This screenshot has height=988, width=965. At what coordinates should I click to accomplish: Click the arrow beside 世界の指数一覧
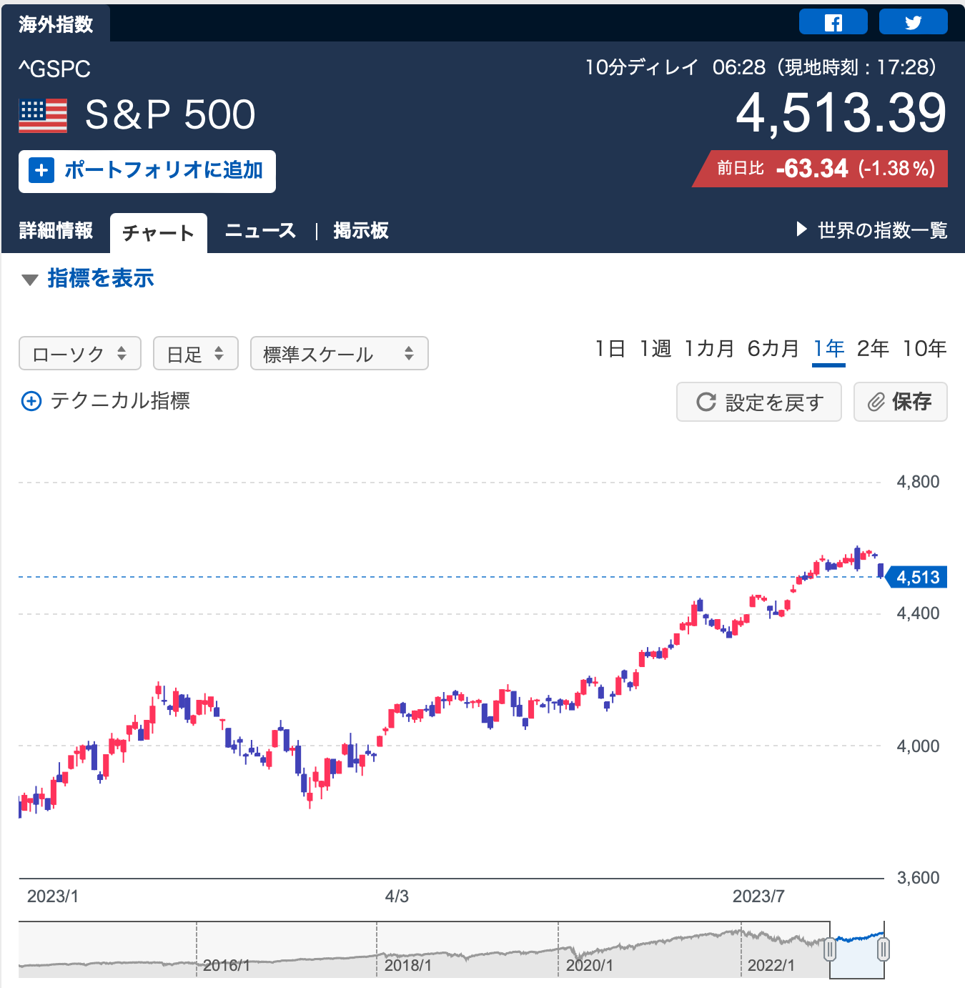801,229
